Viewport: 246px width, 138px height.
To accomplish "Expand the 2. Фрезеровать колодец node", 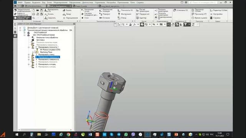I will [x=29, y=64].
